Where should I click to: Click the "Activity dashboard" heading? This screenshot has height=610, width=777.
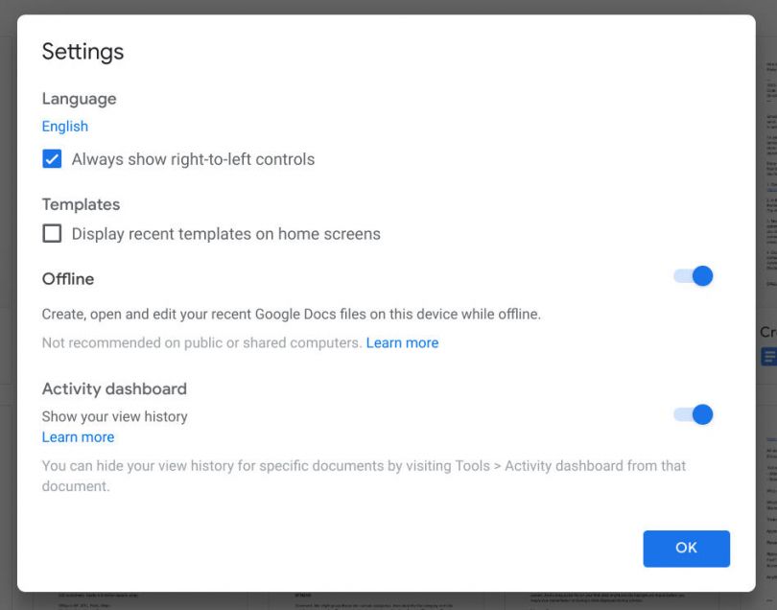[x=114, y=388]
